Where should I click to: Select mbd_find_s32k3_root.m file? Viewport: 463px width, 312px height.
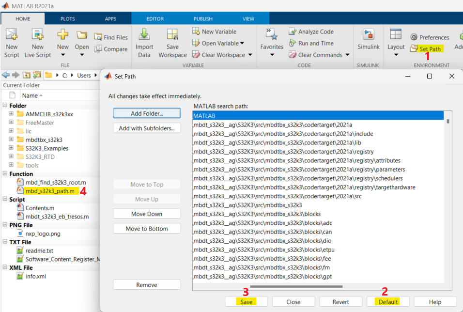[56, 182]
